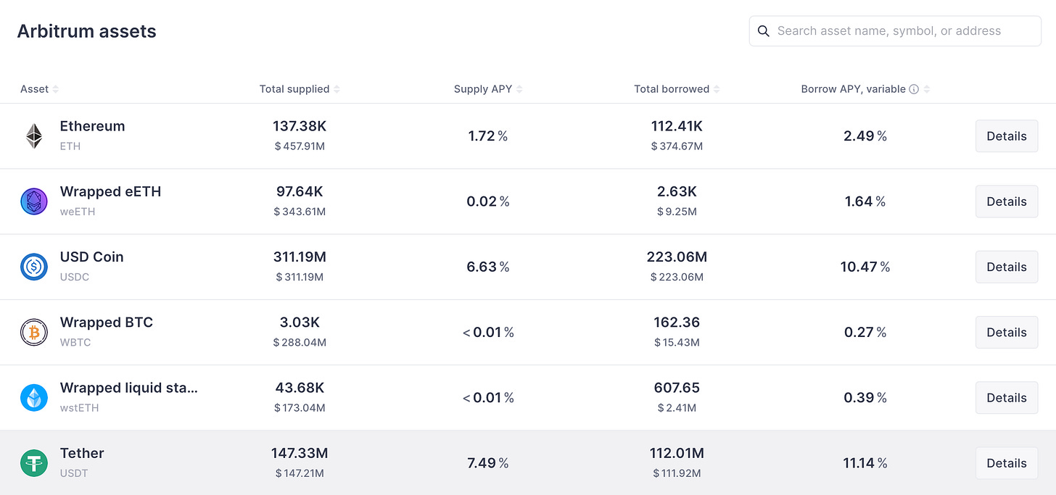This screenshot has width=1056, height=495.
Task: Click the Asset column header label
Action: point(34,89)
